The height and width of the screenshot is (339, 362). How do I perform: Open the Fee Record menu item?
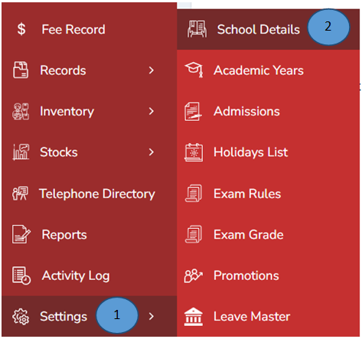click(90, 29)
